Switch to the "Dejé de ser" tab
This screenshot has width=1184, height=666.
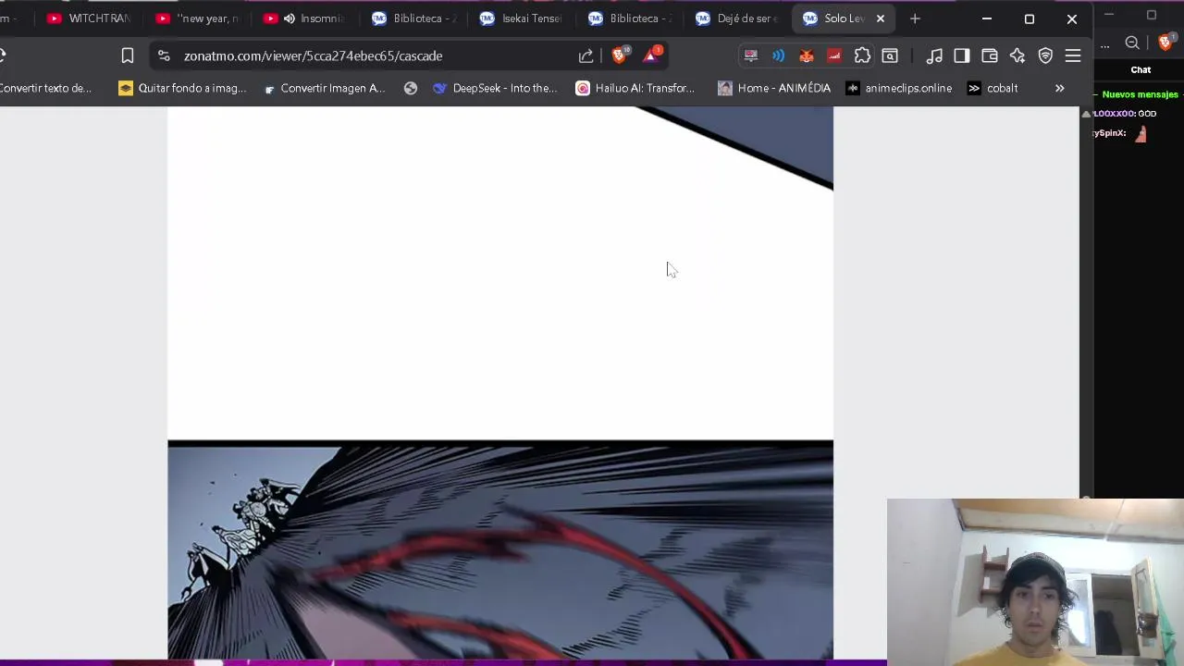(x=738, y=18)
